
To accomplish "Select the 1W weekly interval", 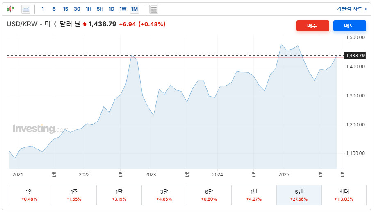I will [x=123, y=9].
